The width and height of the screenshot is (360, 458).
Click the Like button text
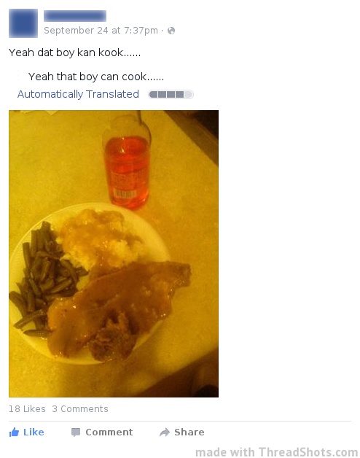pos(34,432)
